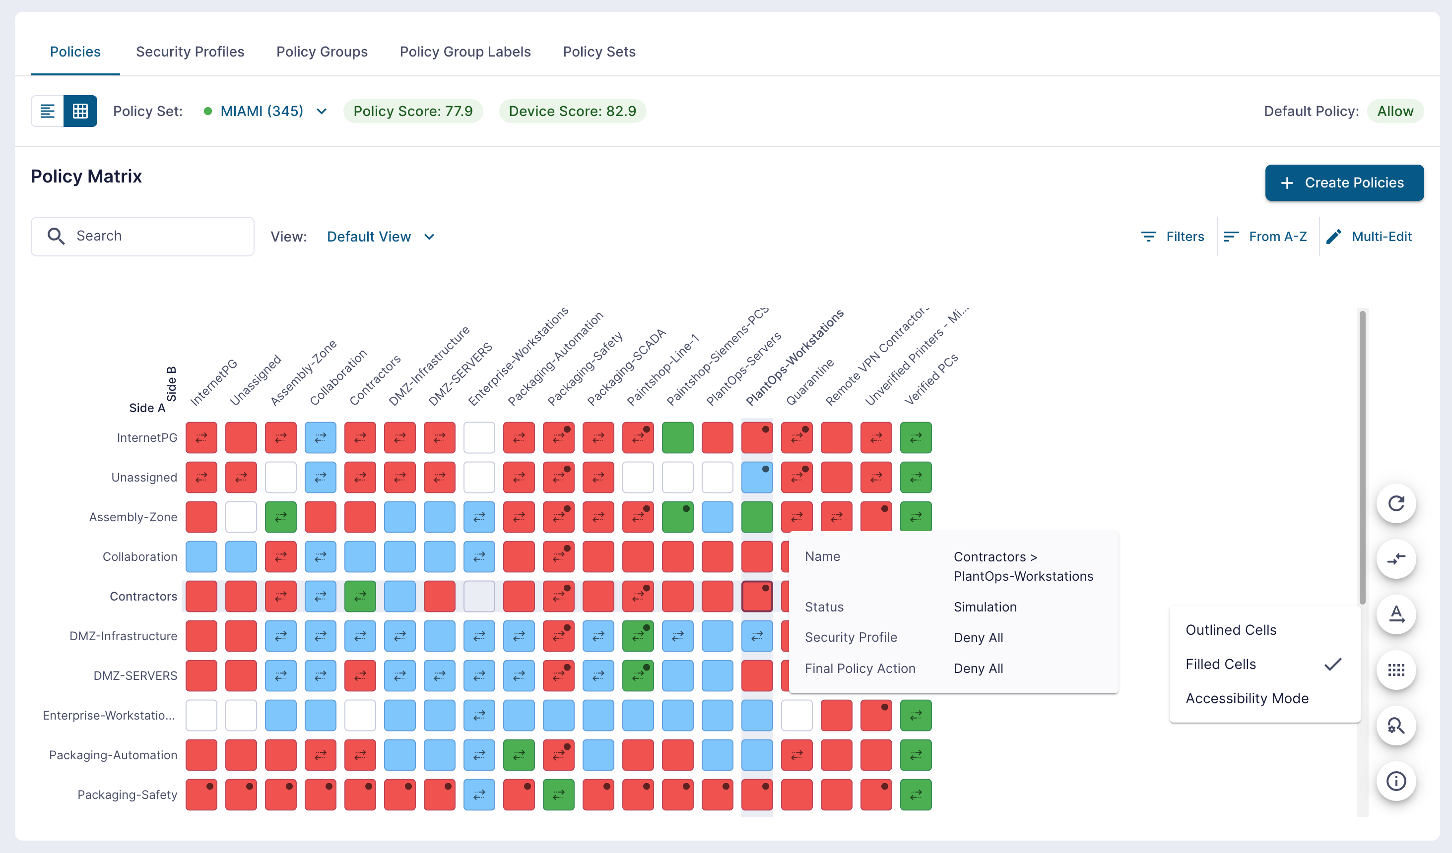
Task: Click the search settings magnifier icon
Action: (1396, 726)
